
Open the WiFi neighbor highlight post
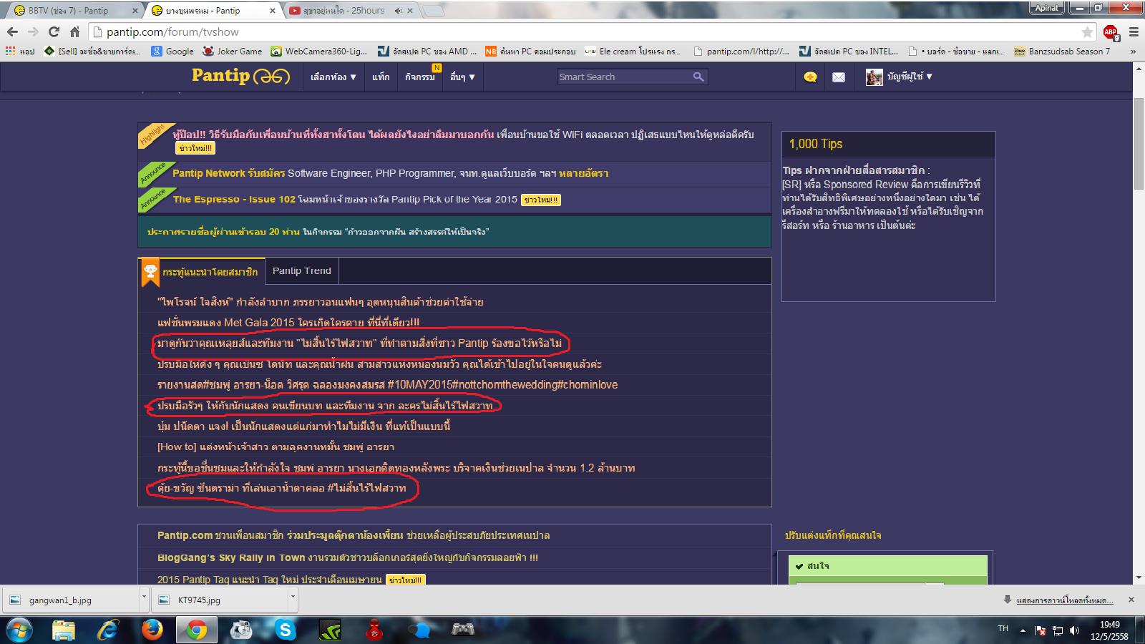tap(463, 135)
